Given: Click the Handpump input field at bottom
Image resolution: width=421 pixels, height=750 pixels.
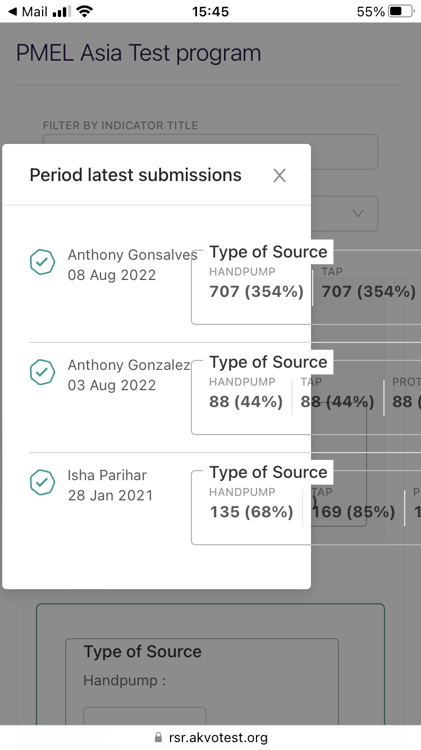Looking at the screenshot, I should 145,717.
